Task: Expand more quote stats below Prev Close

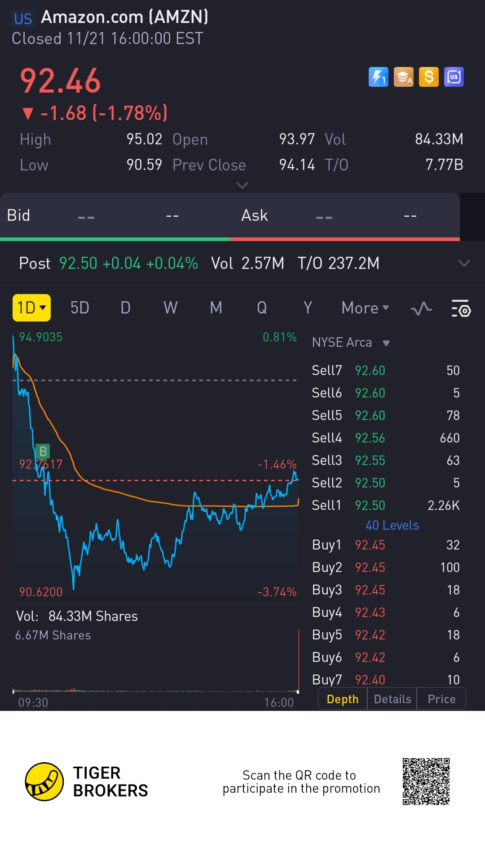Action: pos(242,185)
